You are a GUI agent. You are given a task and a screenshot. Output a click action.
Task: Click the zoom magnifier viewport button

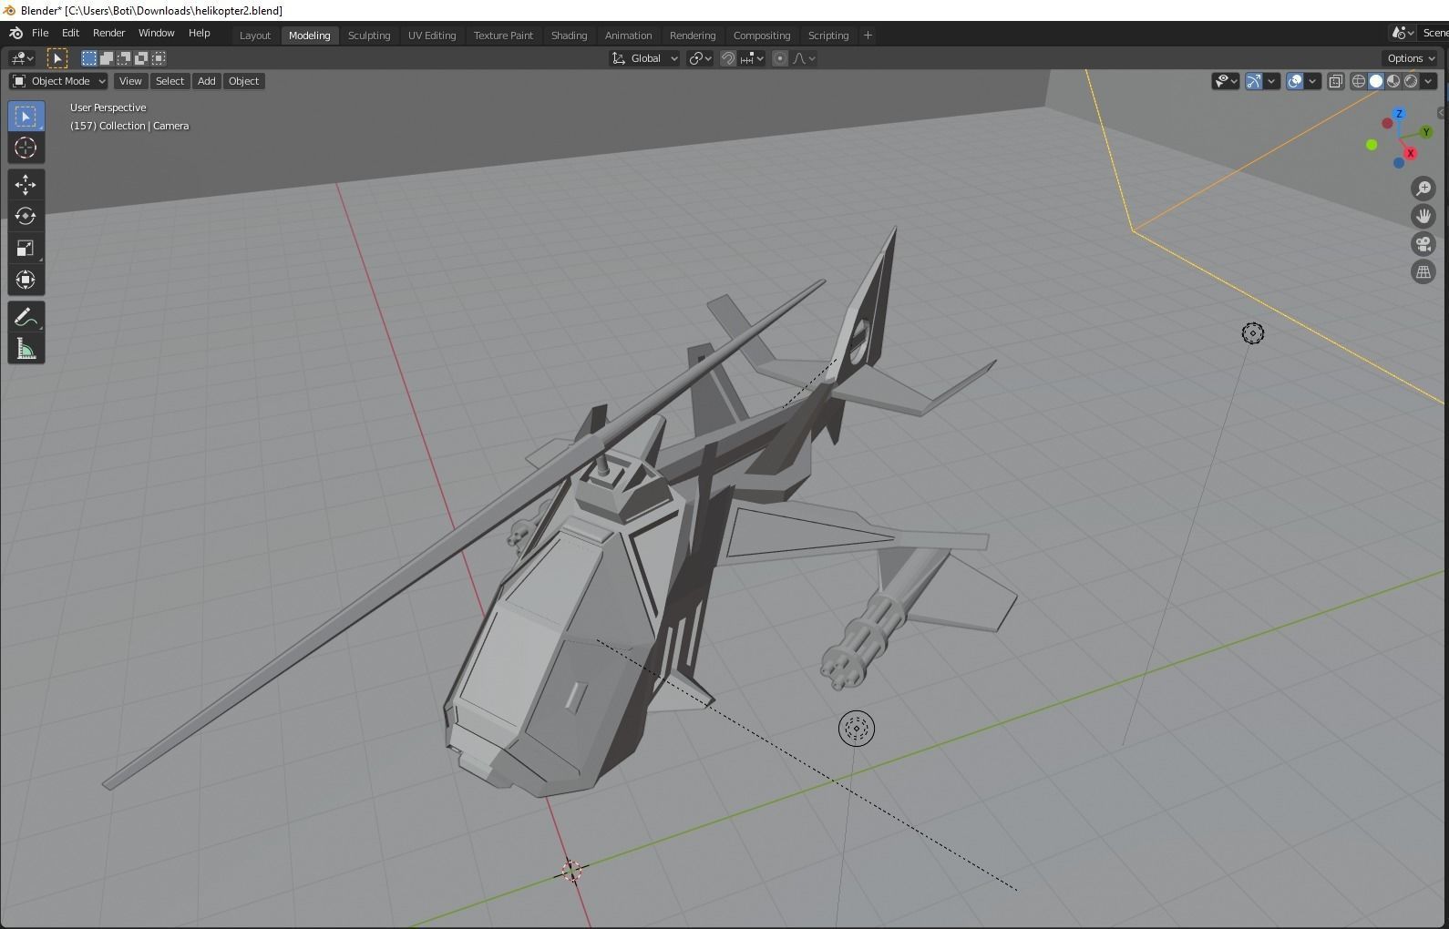(x=1423, y=189)
